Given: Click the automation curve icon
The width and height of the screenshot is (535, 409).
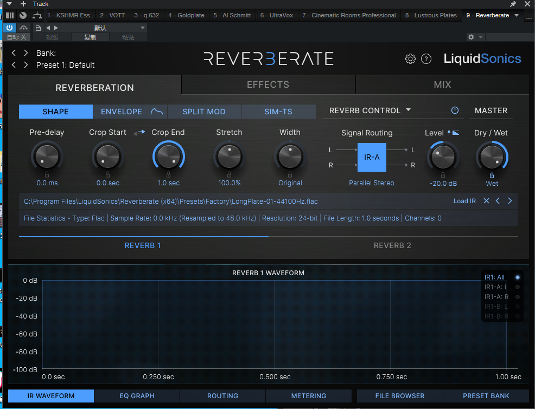Looking at the screenshot, I should pyautogui.click(x=23, y=28).
